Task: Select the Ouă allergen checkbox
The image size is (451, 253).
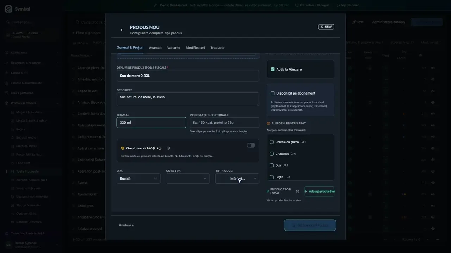Action: coord(272,166)
